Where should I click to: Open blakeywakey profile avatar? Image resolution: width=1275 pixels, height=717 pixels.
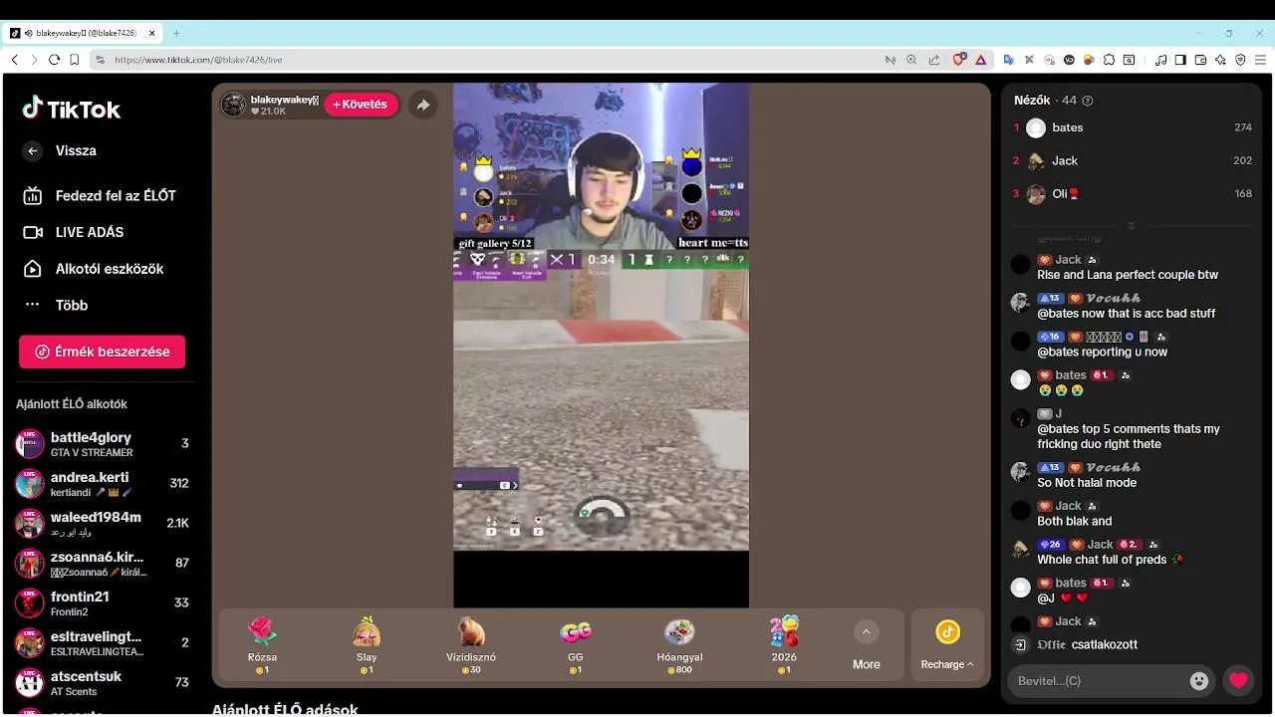pyautogui.click(x=233, y=105)
